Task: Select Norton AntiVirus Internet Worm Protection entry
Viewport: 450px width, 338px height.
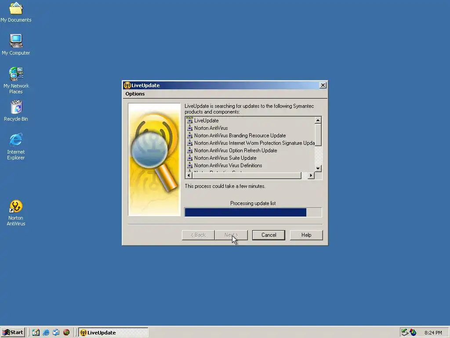Action: [x=254, y=143]
